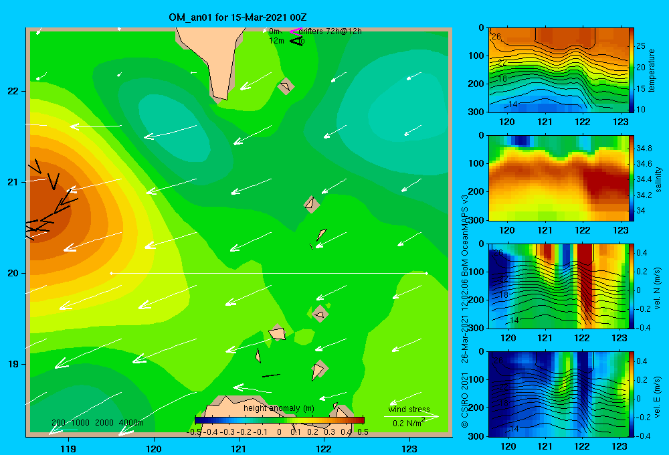The height and width of the screenshot is (455, 669).
Task: Click longitude label 123 on the main map
Action: tap(409, 448)
